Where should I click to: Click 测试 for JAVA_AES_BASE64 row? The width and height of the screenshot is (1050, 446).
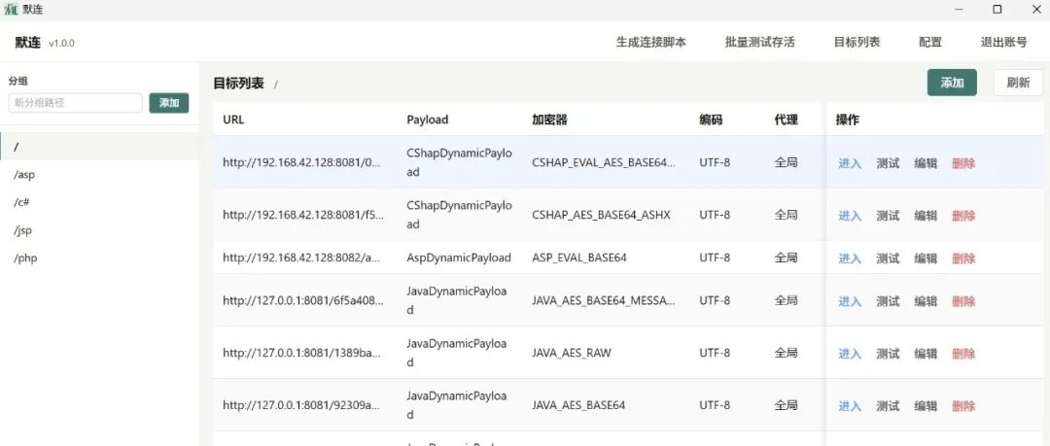[x=888, y=406]
